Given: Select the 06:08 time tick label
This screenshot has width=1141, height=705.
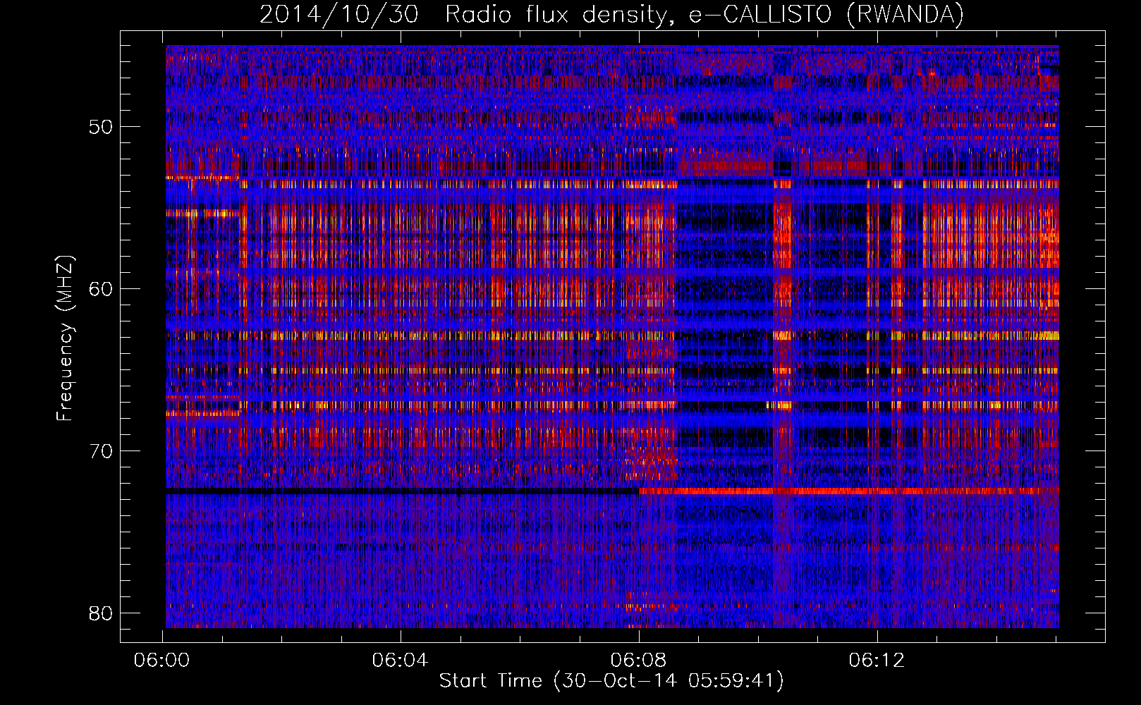Looking at the screenshot, I should coord(638,661).
